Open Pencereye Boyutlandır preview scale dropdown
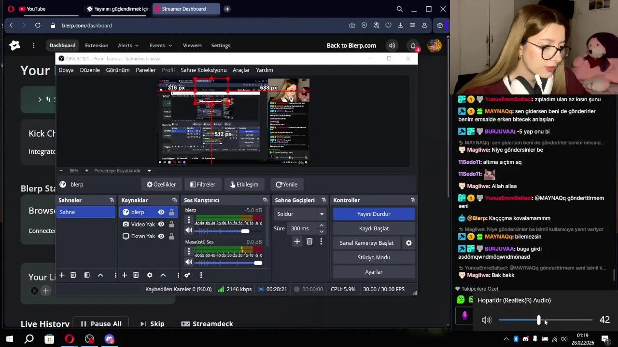 [123, 171]
